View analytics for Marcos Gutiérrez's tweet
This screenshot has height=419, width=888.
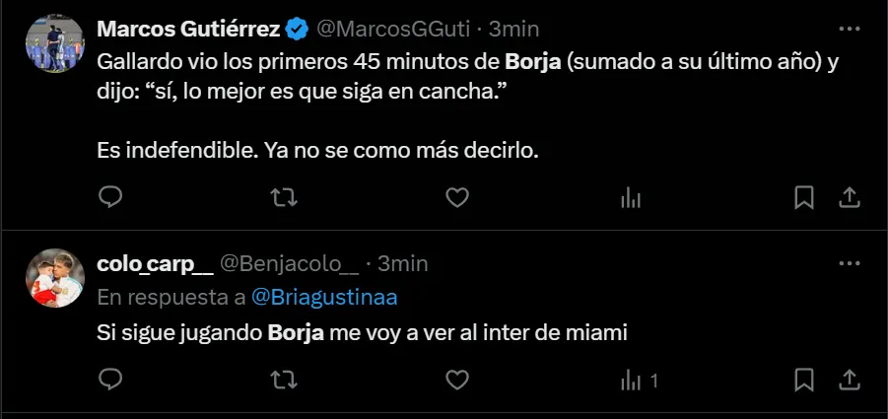pyautogui.click(x=630, y=198)
